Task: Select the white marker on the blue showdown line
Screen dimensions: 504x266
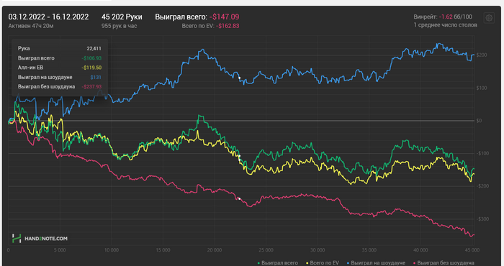Action: 240,78
